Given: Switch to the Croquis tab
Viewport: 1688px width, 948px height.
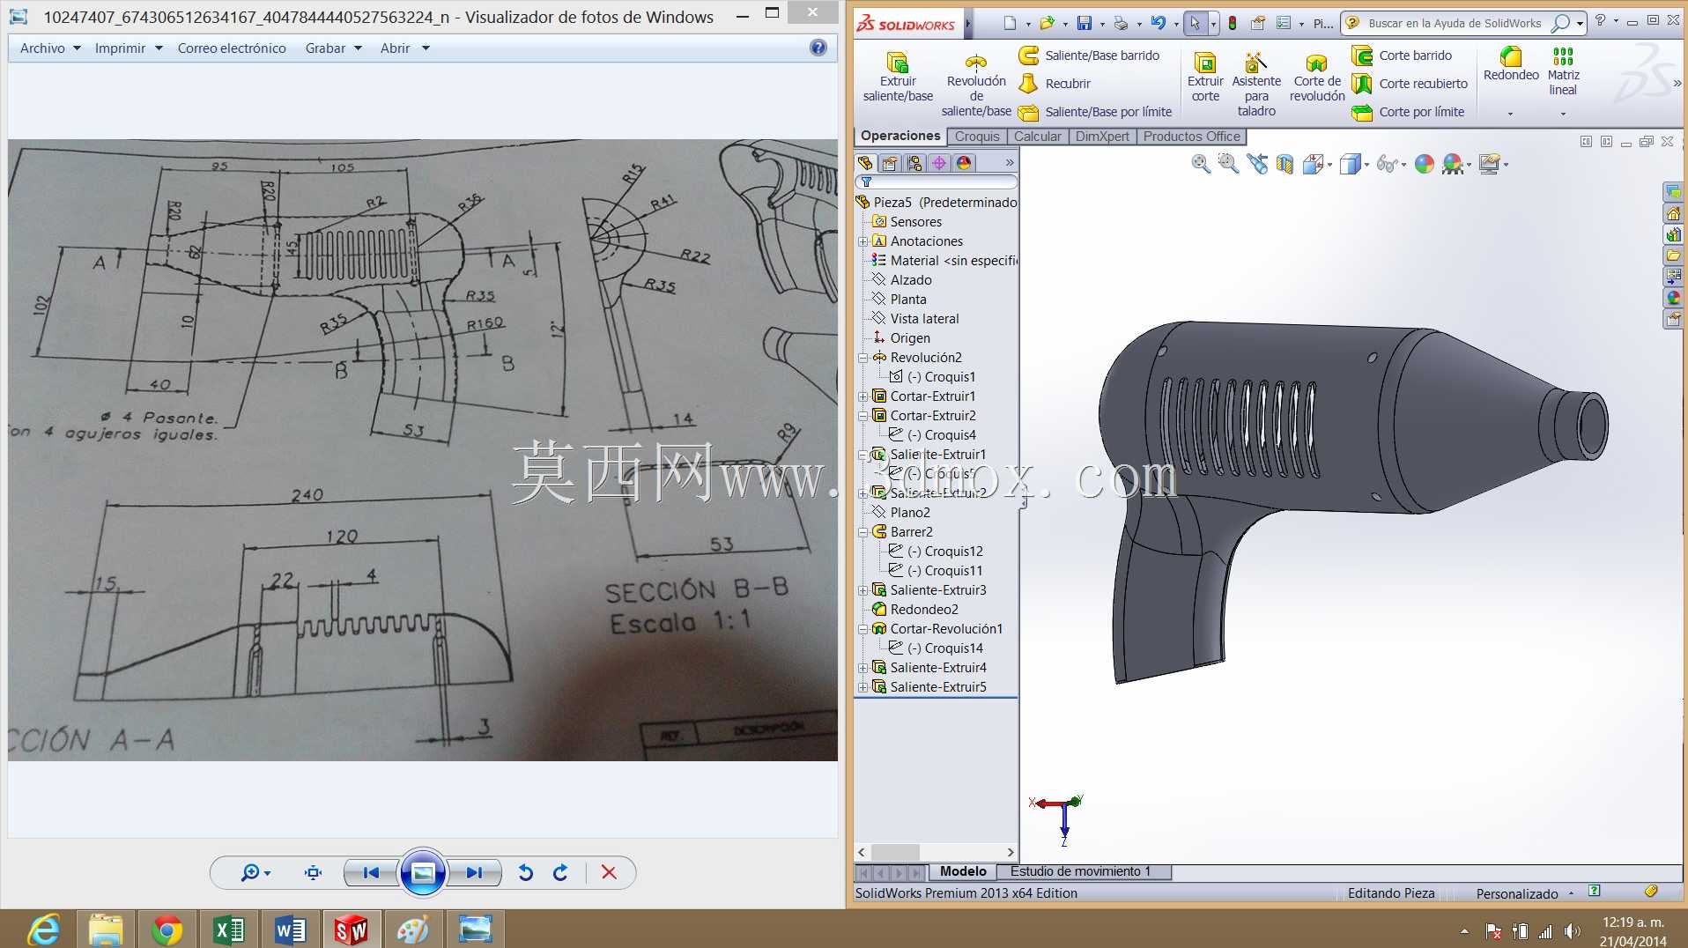Looking at the screenshot, I should [977, 137].
